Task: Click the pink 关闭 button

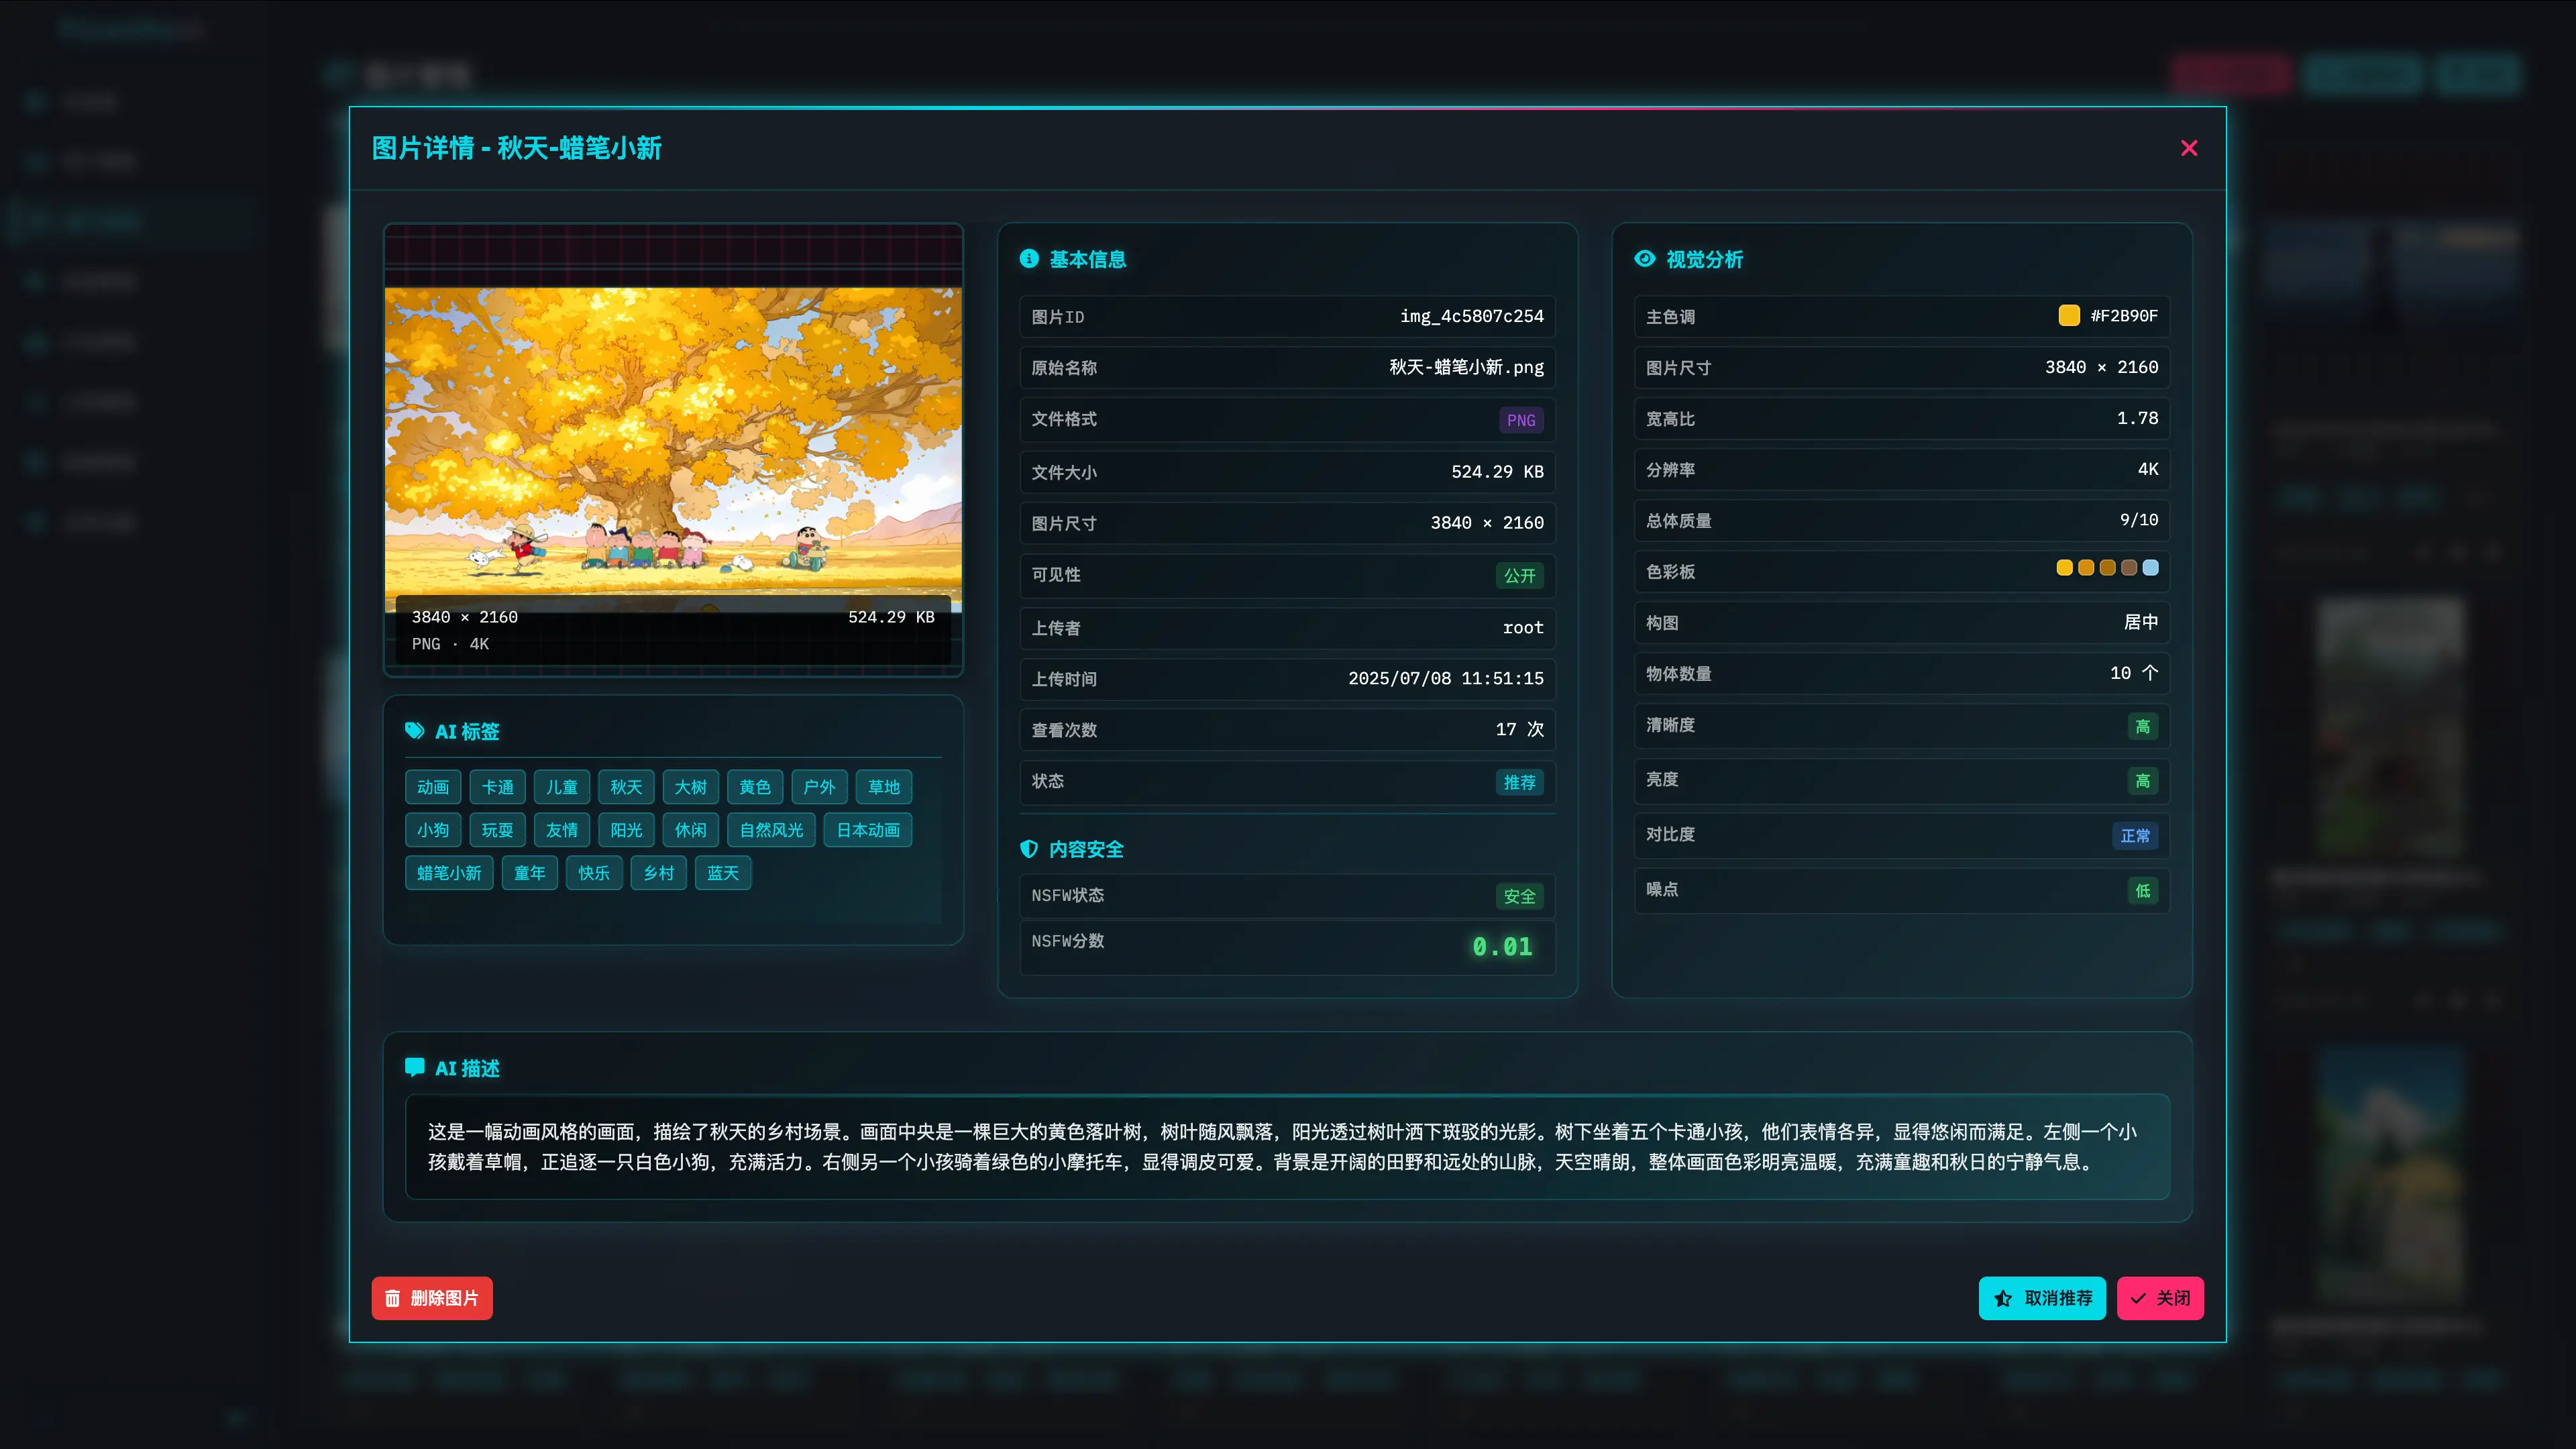Action: [x=2160, y=1298]
